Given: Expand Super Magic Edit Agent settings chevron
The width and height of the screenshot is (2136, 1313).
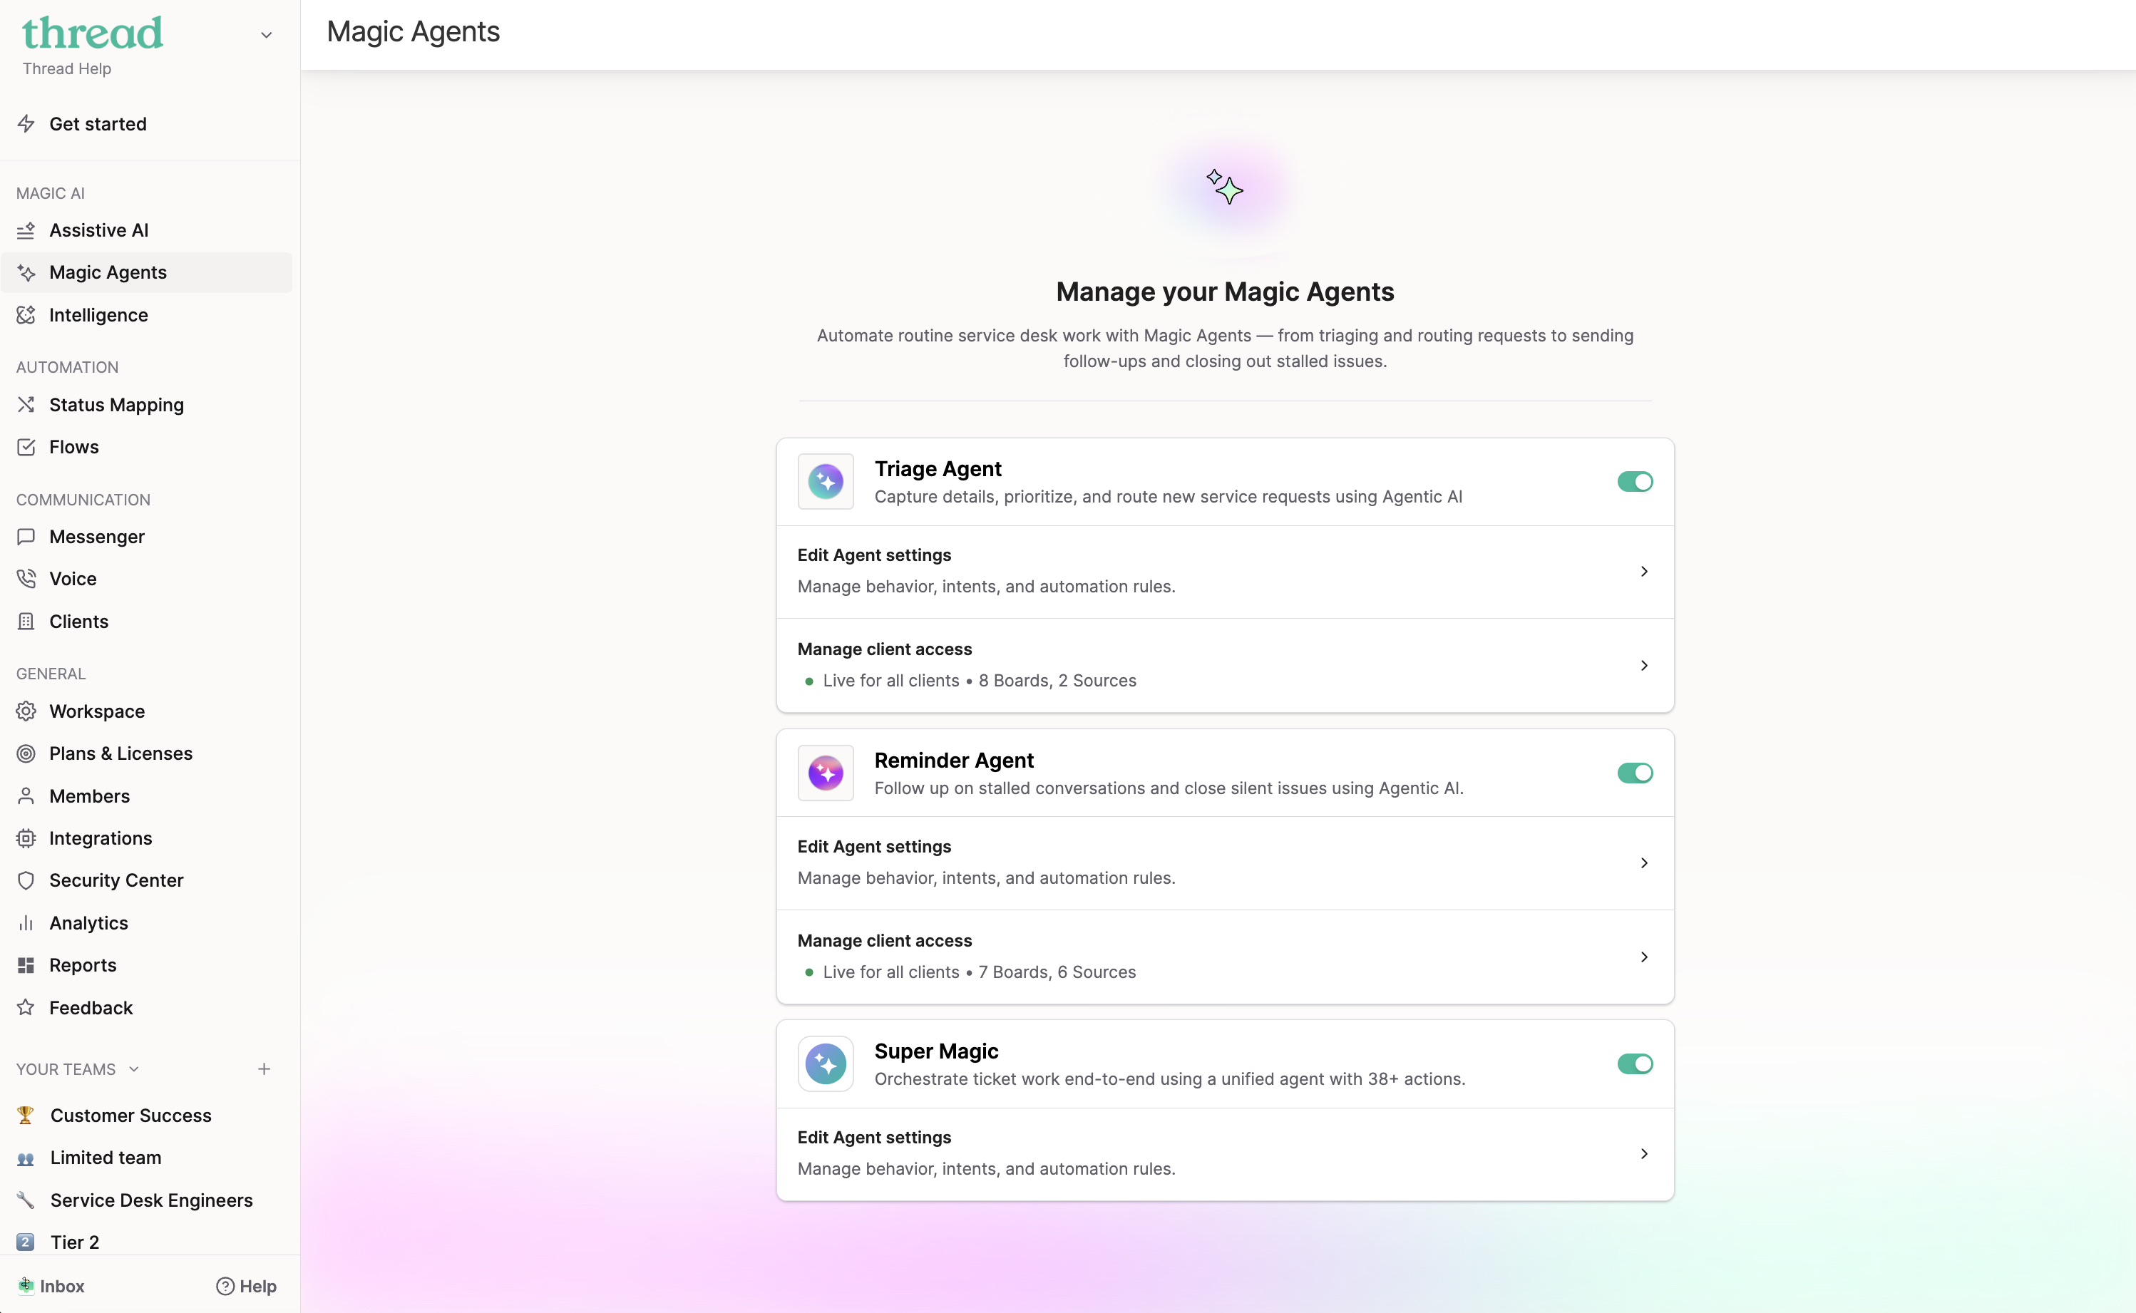Looking at the screenshot, I should point(1643,1153).
